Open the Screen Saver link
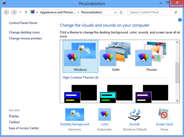 164,124
